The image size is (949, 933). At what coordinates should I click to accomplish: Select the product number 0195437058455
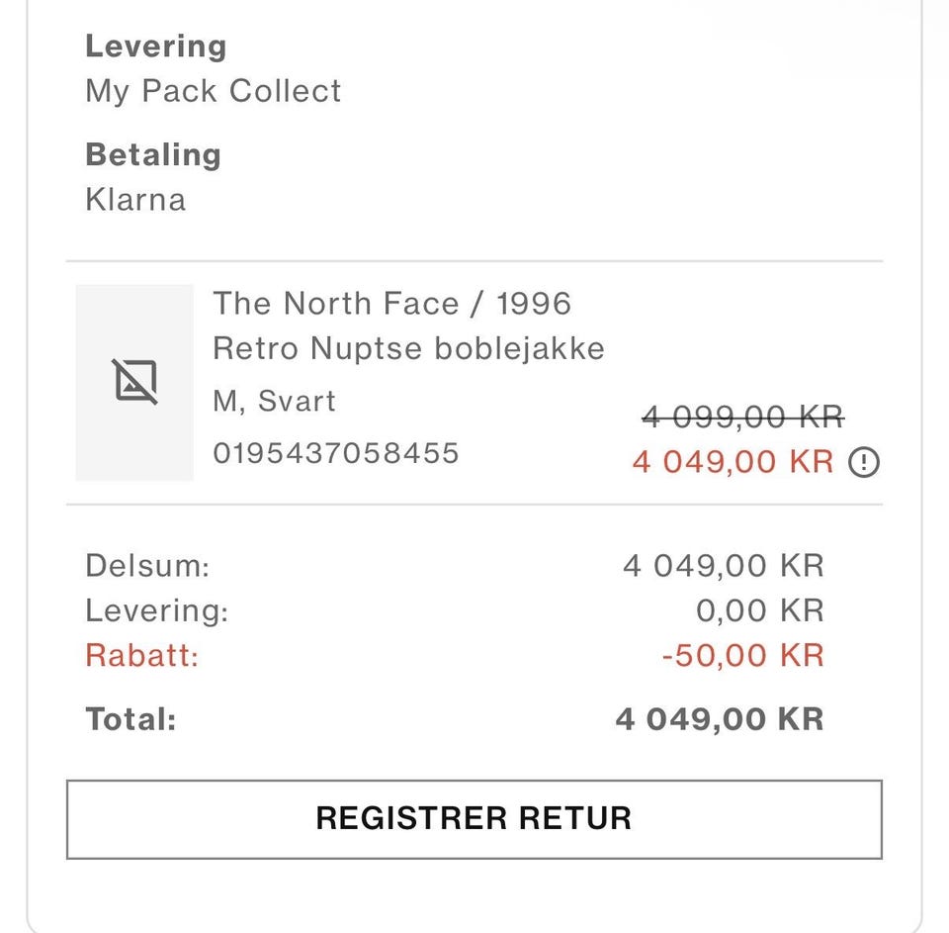click(x=336, y=453)
